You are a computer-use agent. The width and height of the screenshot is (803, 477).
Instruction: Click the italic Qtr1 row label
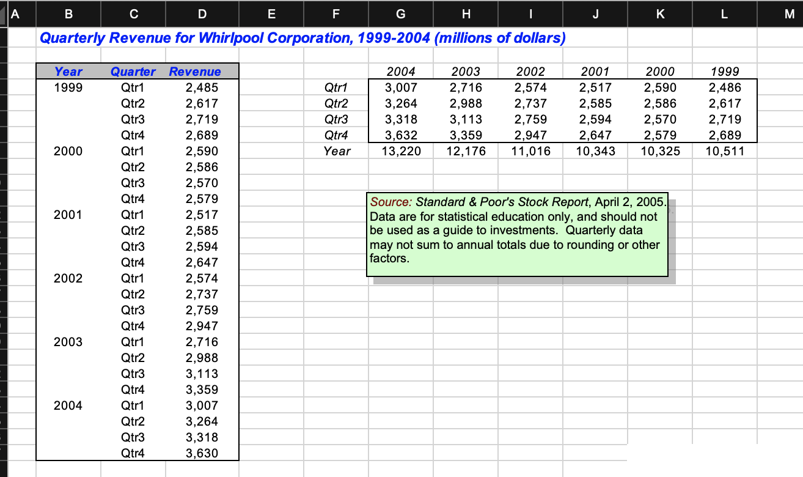(337, 87)
